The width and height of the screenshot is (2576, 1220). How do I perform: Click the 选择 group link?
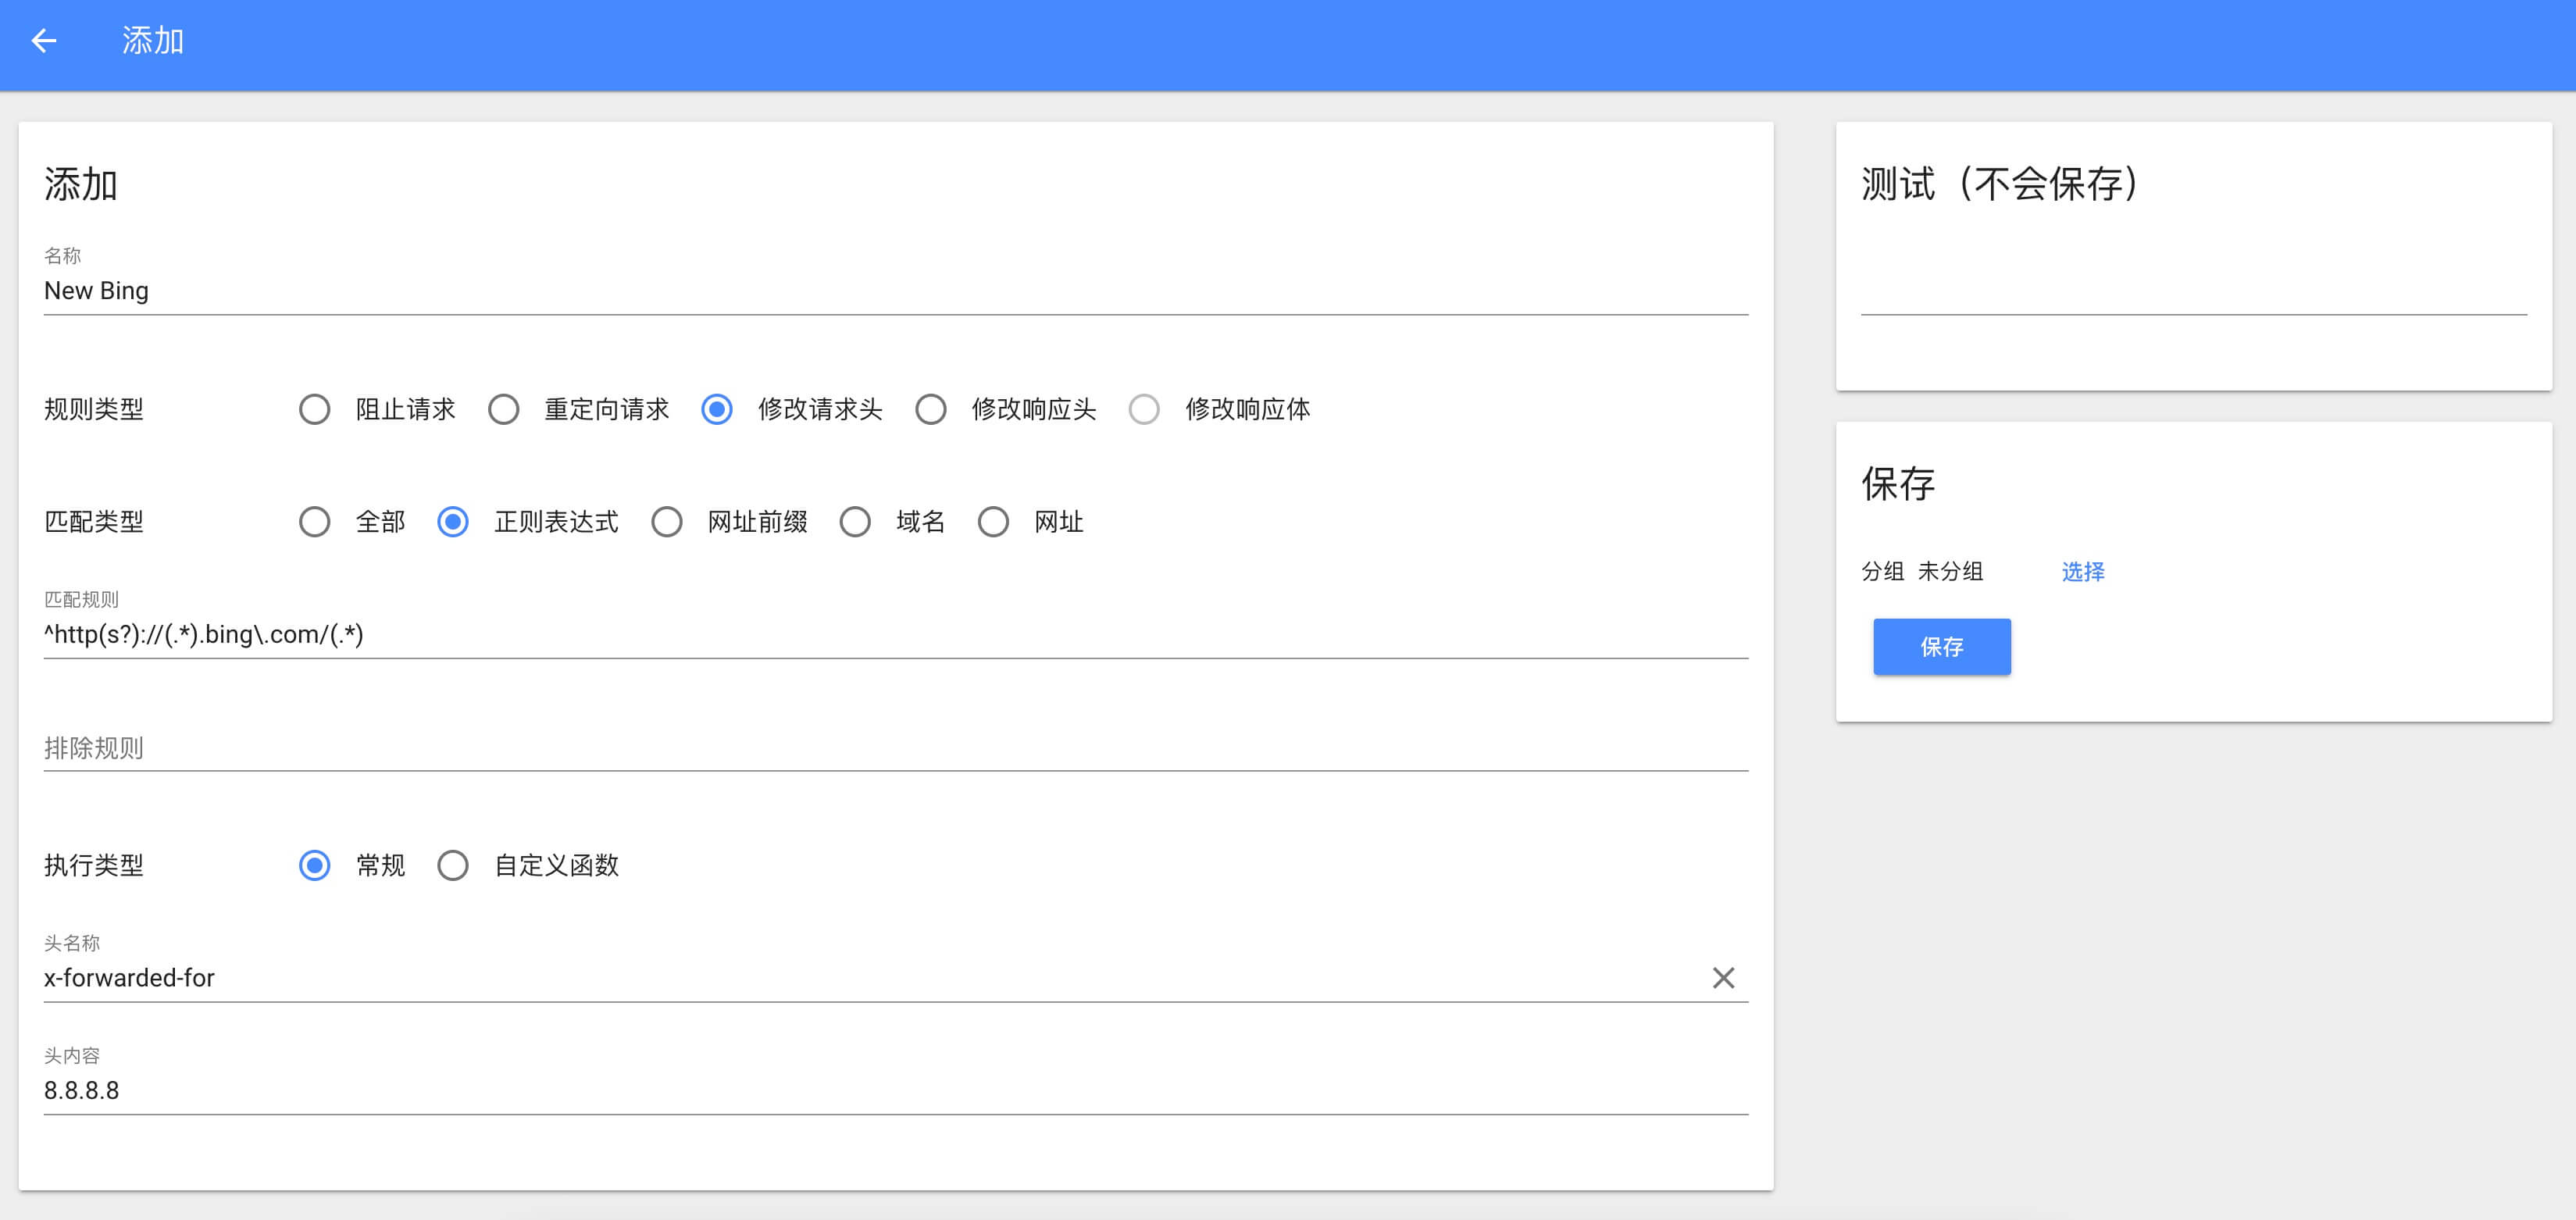coord(2082,571)
